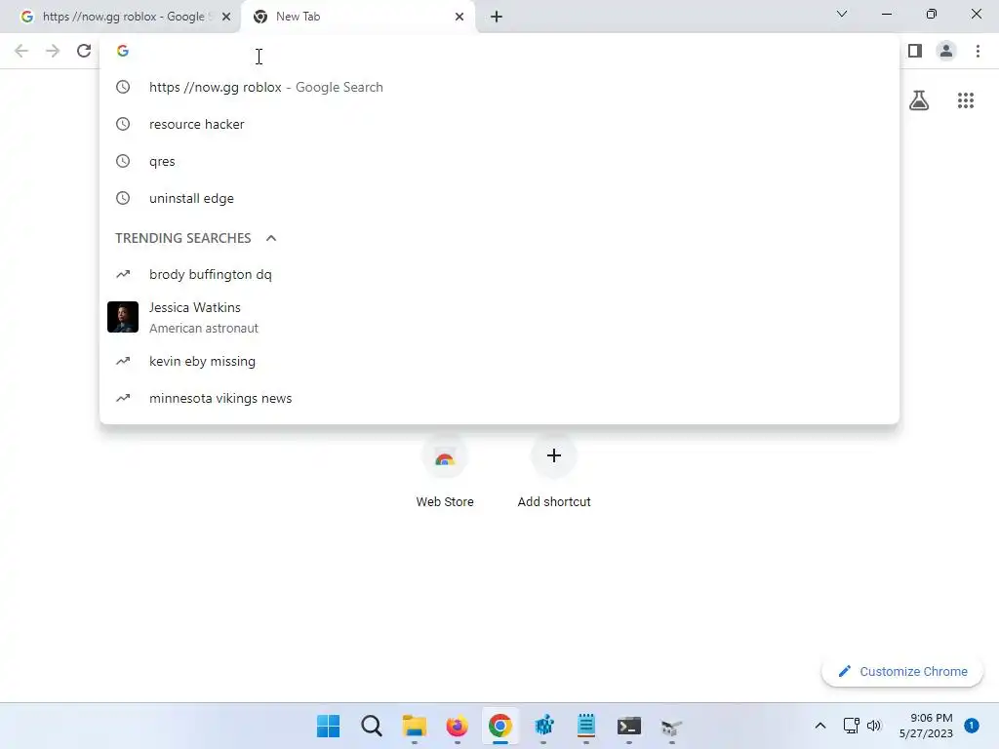Screen dimensions: 999x749
Task: Collapse the Trending Searches section
Action: tap(271, 238)
